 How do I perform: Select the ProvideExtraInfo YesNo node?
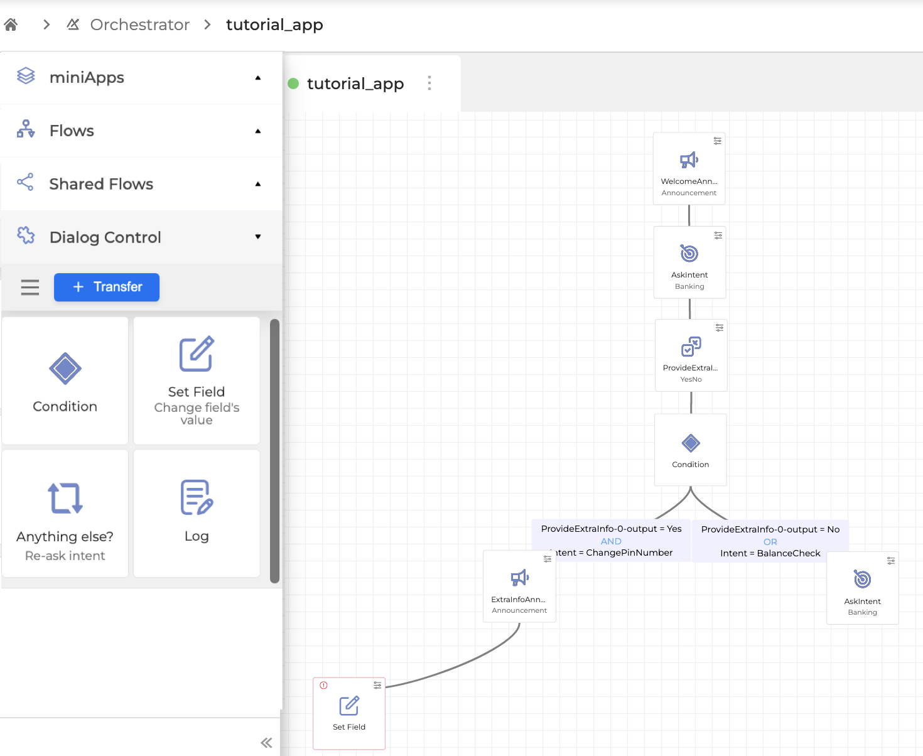click(x=691, y=355)
